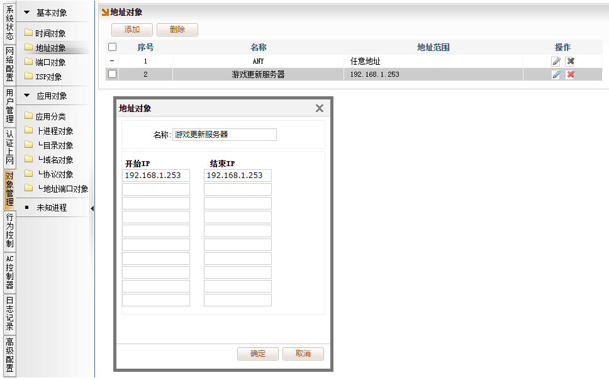Open the ISP对象 folder item
This screenshot has width=609, height=380.
(48, 77)
